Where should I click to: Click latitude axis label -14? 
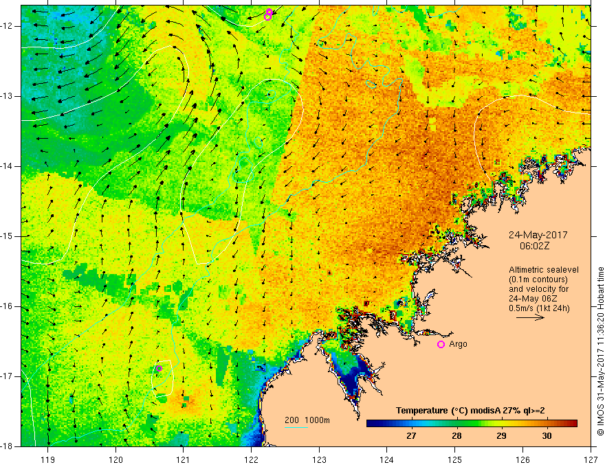click(7, 166)
